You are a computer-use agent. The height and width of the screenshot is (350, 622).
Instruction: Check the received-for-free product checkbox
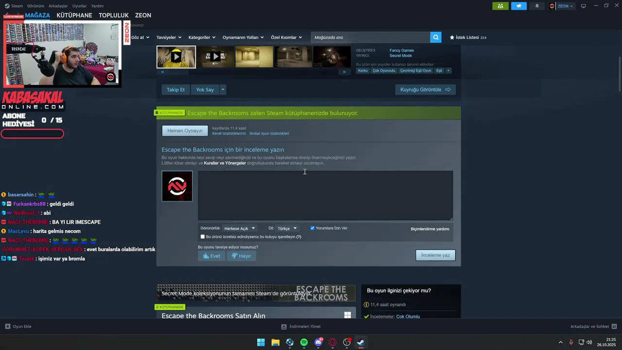click(203, 237)
